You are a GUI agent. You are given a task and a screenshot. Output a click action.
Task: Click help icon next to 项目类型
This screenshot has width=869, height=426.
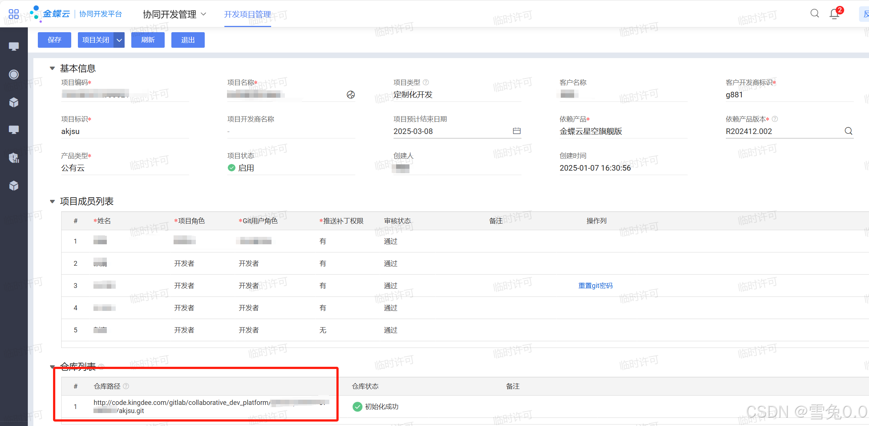tap(426, 82)
